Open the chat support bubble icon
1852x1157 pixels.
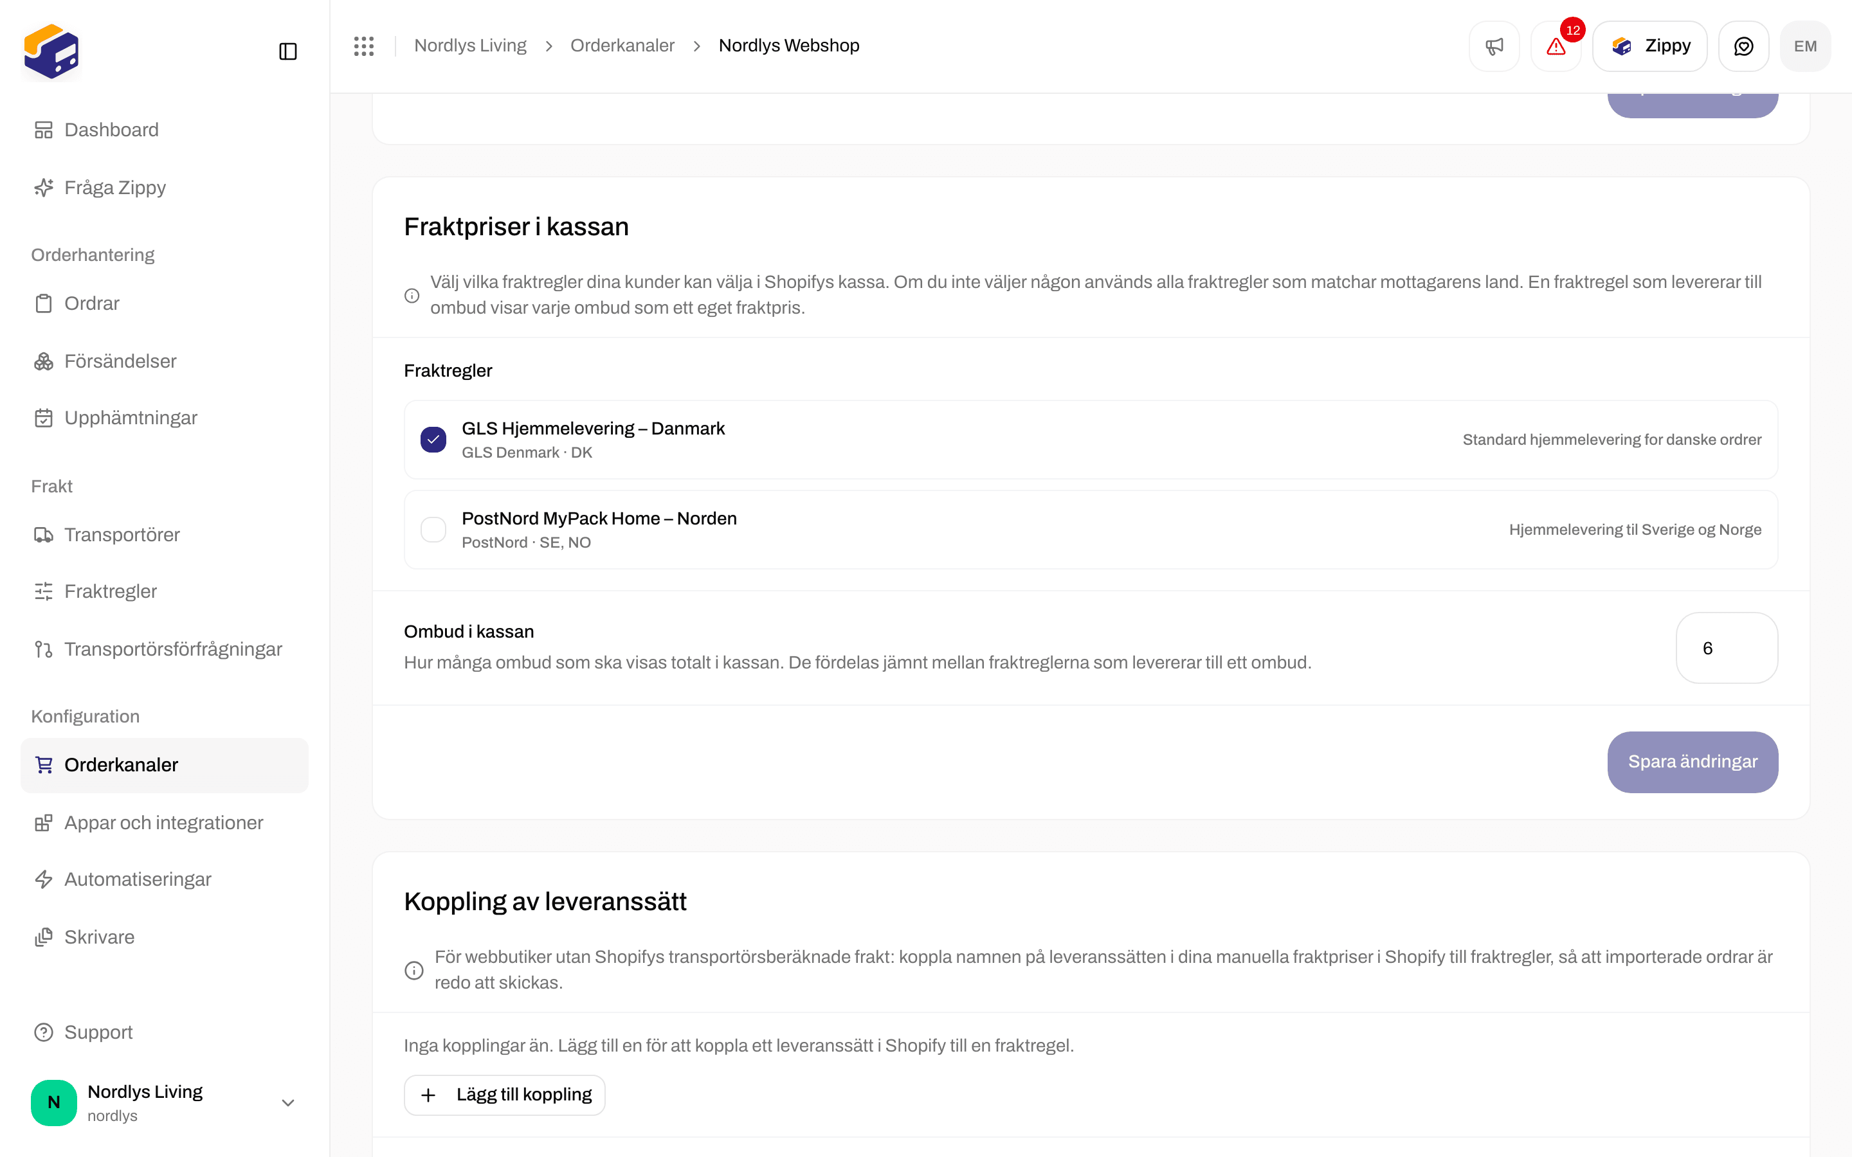click(1743, 46)
